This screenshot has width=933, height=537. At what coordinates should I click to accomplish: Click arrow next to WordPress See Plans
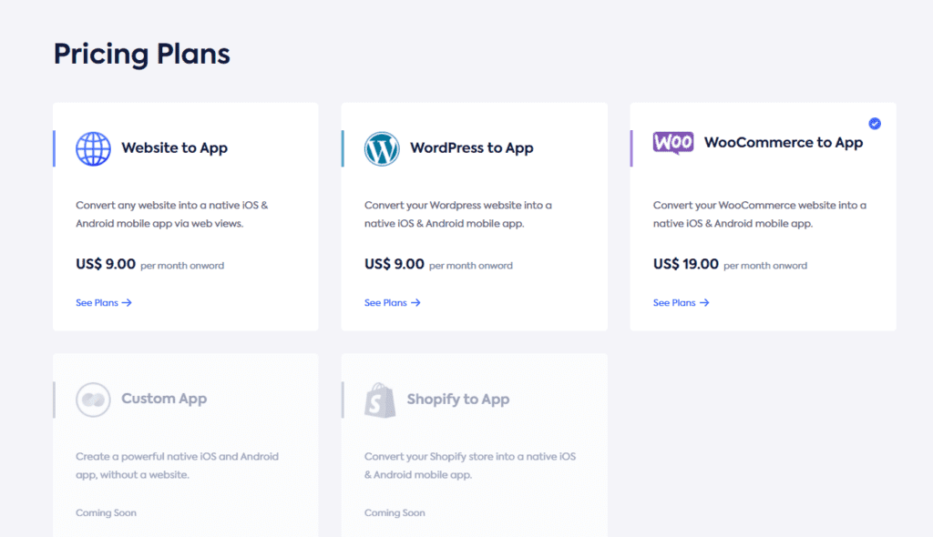pyautogui.click(x=415, y=303)
